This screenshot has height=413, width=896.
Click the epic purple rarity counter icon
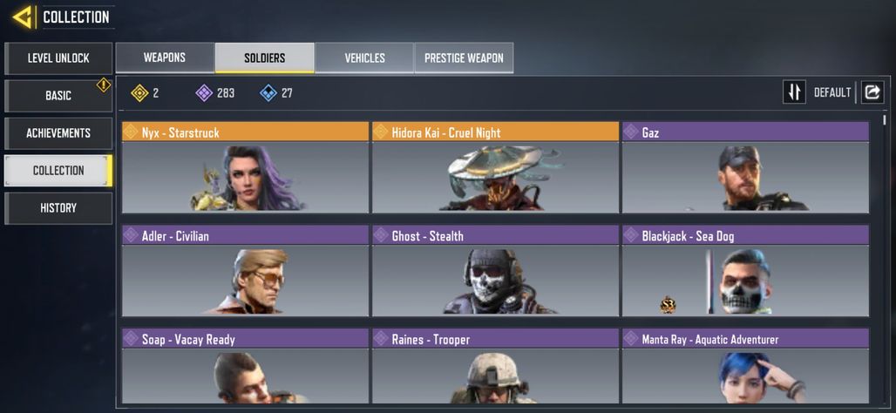point(204,92)
